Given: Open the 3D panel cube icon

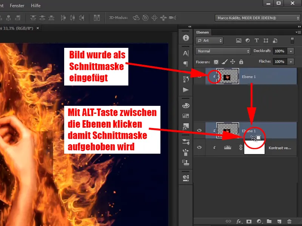Looking at the screenshot, I should pos(186,178).
